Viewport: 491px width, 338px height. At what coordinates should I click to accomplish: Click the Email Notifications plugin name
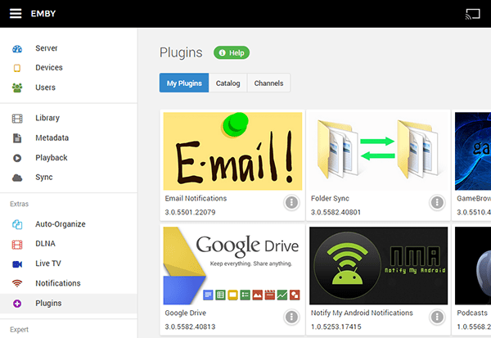point(196,198)
